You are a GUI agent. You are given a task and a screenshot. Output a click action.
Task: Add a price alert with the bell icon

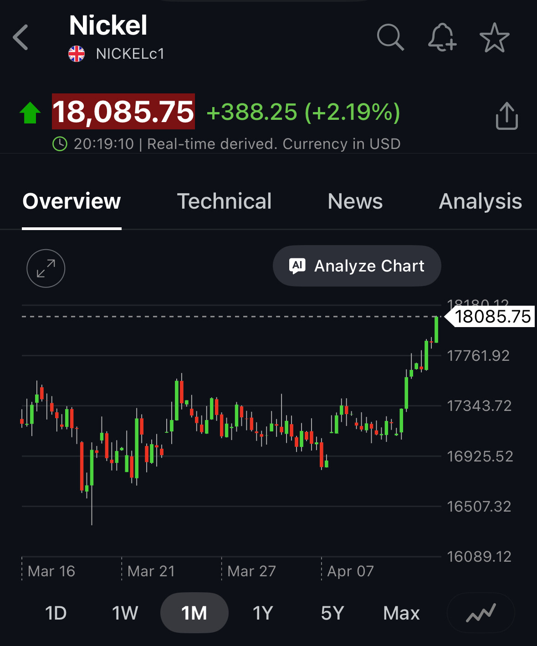[442, 37]
